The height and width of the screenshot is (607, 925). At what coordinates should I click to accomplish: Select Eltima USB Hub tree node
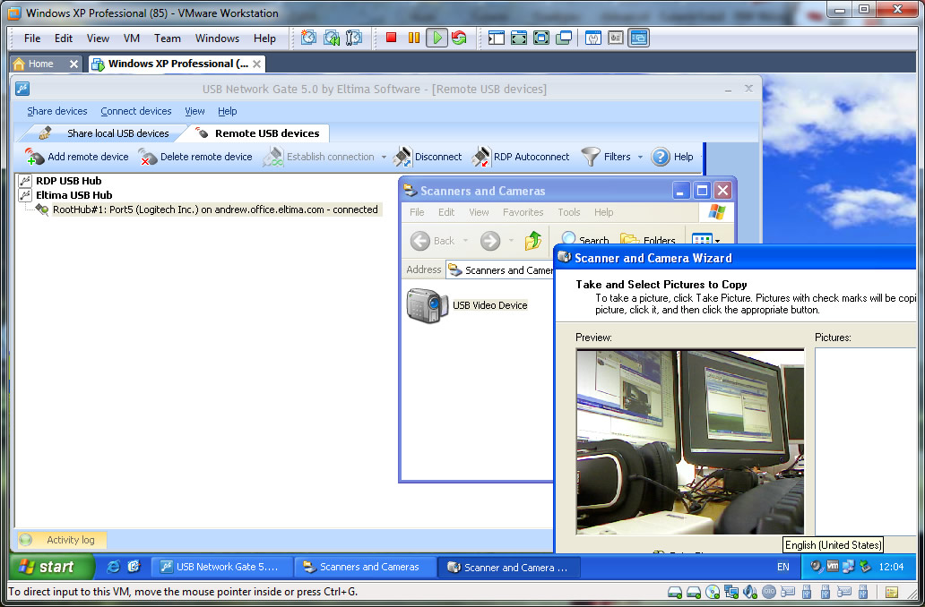pos(73,195)
